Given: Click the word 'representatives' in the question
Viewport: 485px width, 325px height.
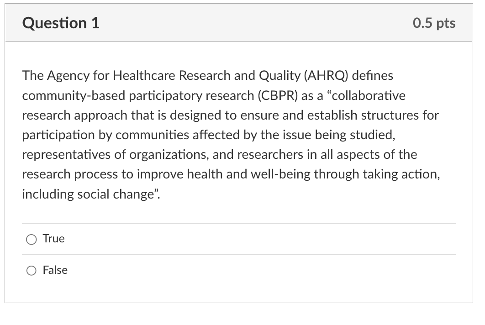Looking at the screenshot, I should (x=66, y=155).
